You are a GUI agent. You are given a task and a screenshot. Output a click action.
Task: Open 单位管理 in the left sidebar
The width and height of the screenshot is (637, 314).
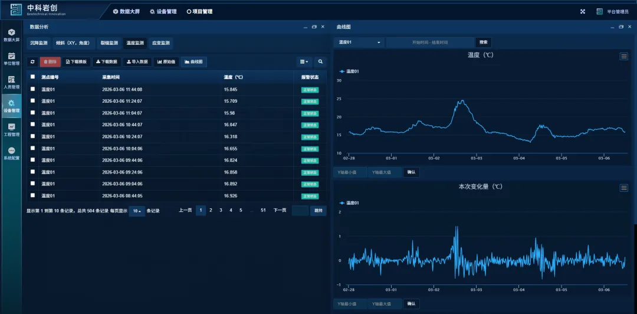(11, 58)
